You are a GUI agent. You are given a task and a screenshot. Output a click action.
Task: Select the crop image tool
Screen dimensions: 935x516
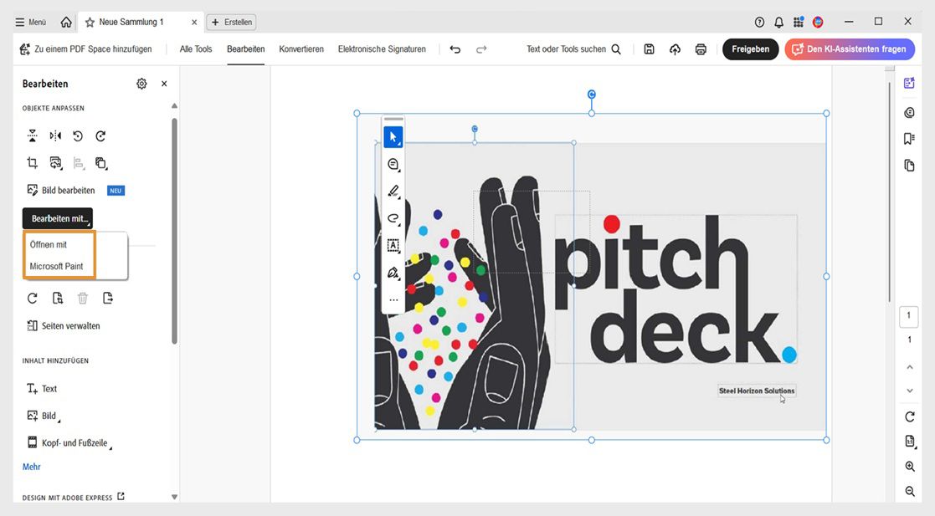coord(32,163)
